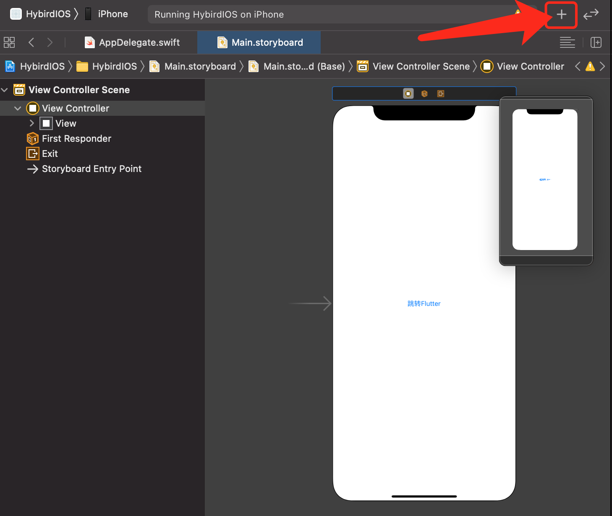Click the grid icon left of the tab bar
The height and width of the screenshot is (516, 612).
click(9, 42)
